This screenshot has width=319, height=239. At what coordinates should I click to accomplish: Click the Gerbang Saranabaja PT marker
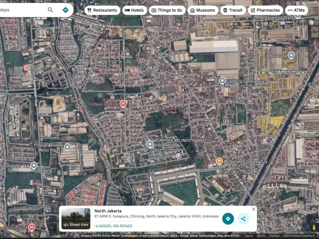(223, 81)
